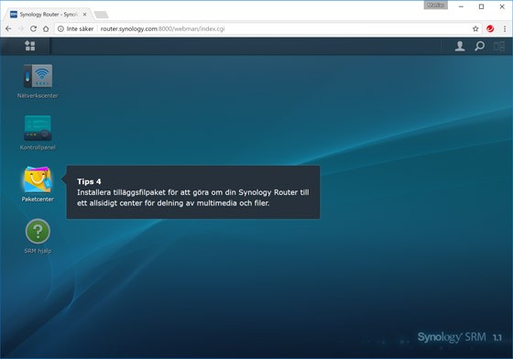The width and height of the screenshot is (513, 359).
Task: Open Chrome three-dot menu
Action: [505, 28]
